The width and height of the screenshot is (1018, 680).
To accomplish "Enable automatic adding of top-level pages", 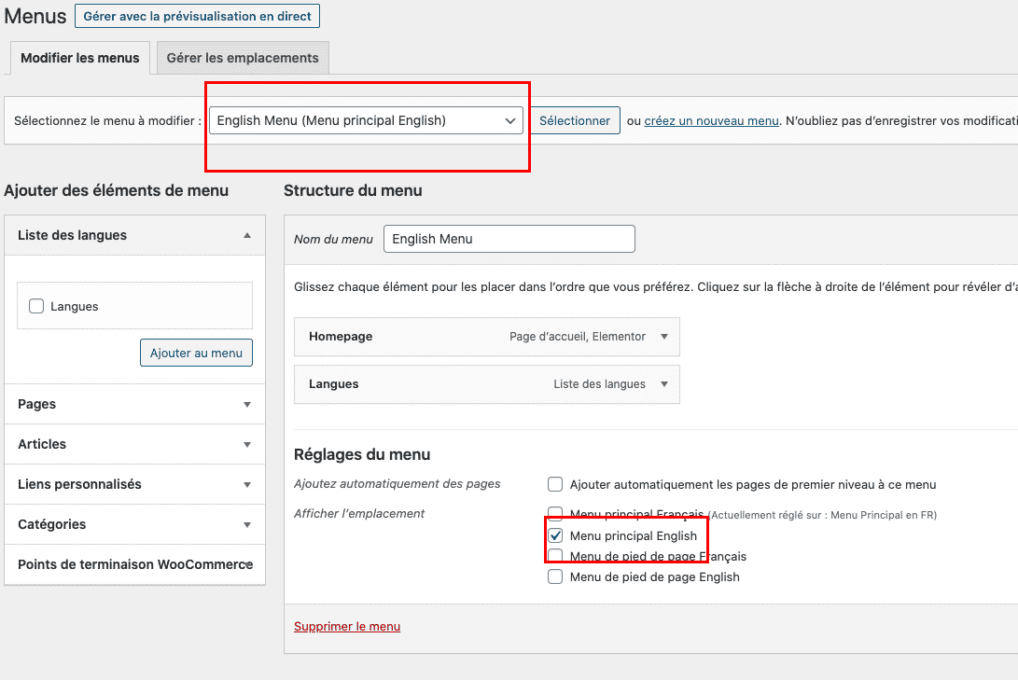I will click(555, 484).
